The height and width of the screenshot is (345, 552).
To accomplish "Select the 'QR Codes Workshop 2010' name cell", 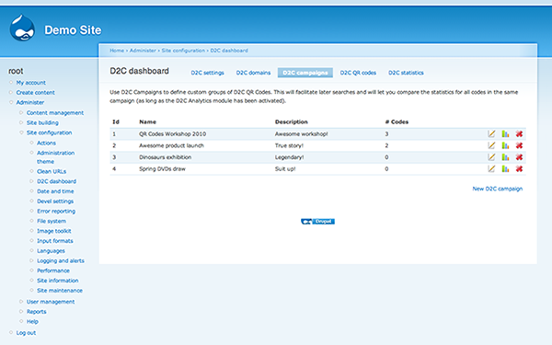I will point(173,133).
